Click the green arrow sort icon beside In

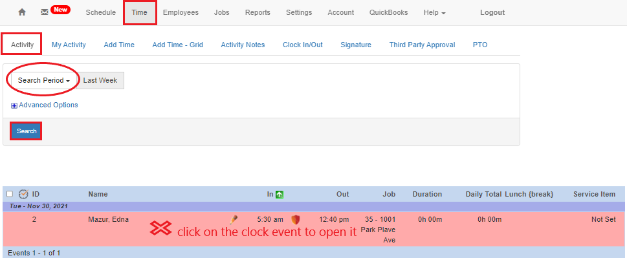(x=280, y=195)
